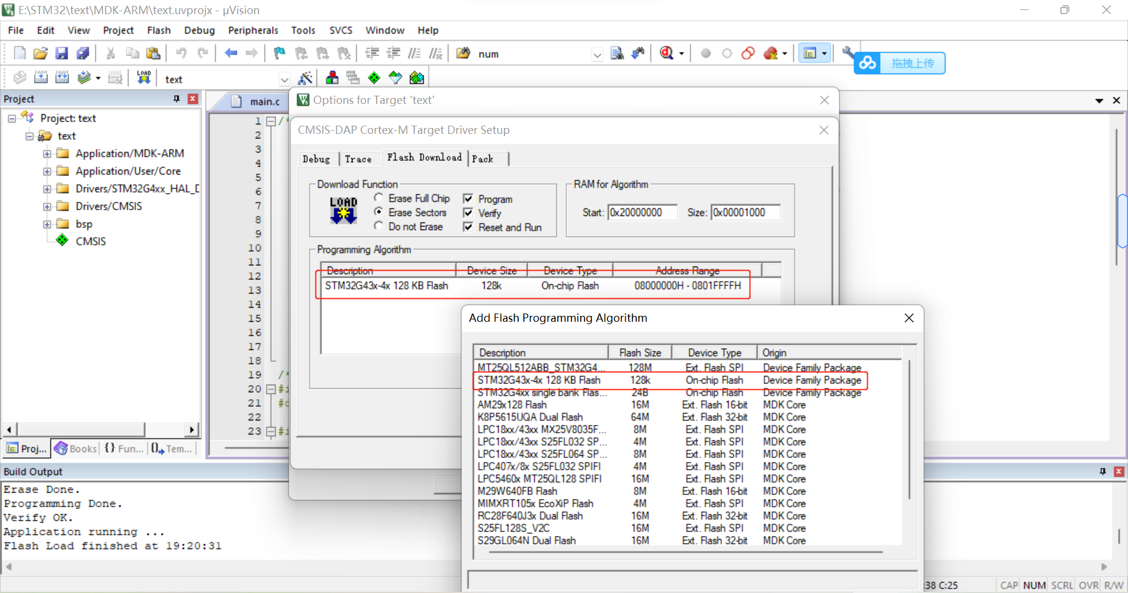1128x593 pixels.
Task: Open the window layout dropdown arrow
Action: [824, 53]
